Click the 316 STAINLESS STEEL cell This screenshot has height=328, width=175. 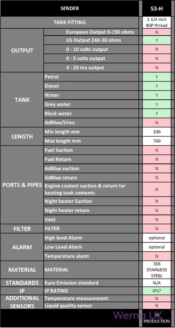coord(157,270)
